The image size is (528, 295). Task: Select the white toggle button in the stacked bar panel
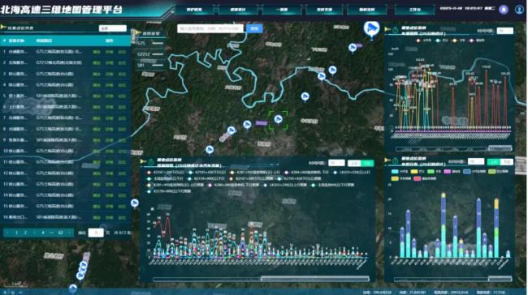[x=507, y=162]
